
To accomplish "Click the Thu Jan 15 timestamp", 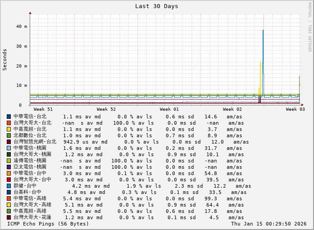I will tap(268, 224).
